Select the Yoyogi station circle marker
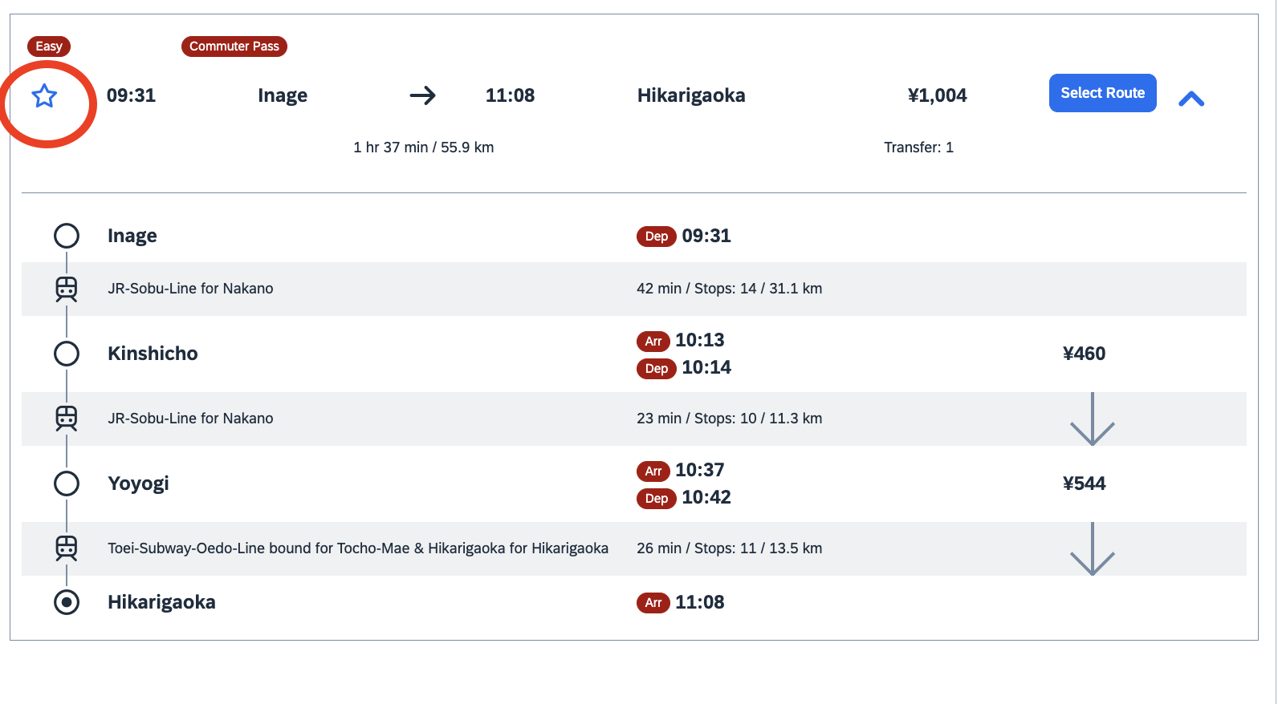1278x704 pixels. coord(67,483)
